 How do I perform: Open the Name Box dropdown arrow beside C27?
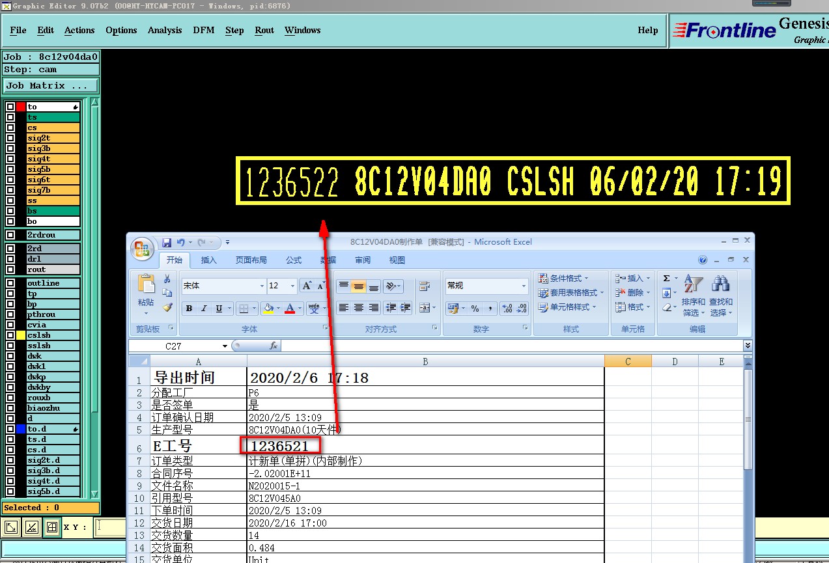(x=225, y=346)
